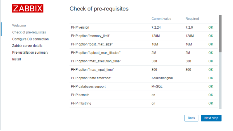Click the ZABBIX logo

coord(28,8)
